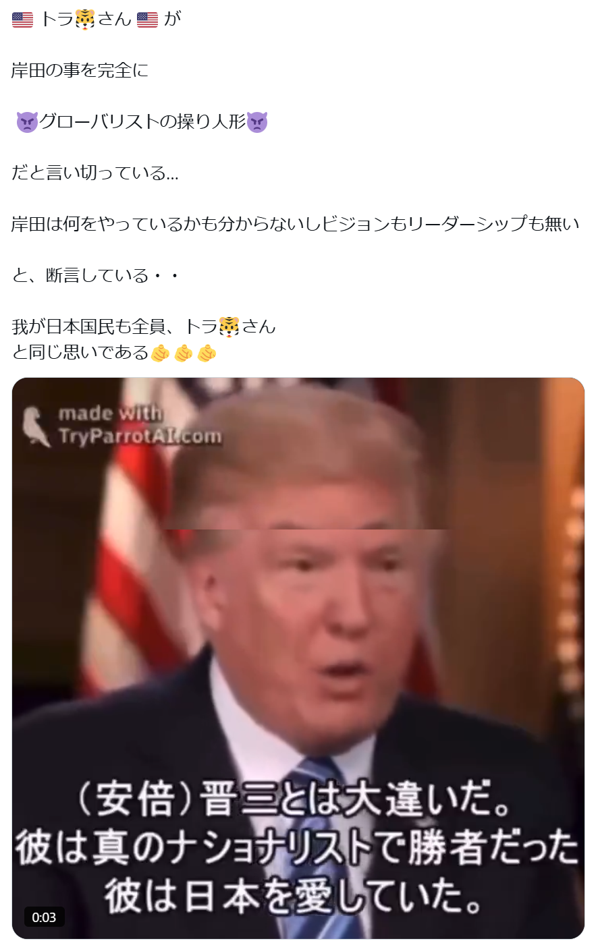Screen dimensions: 598x945
Task: Click the middle pointing hand emoji
Action: (184, 353)
